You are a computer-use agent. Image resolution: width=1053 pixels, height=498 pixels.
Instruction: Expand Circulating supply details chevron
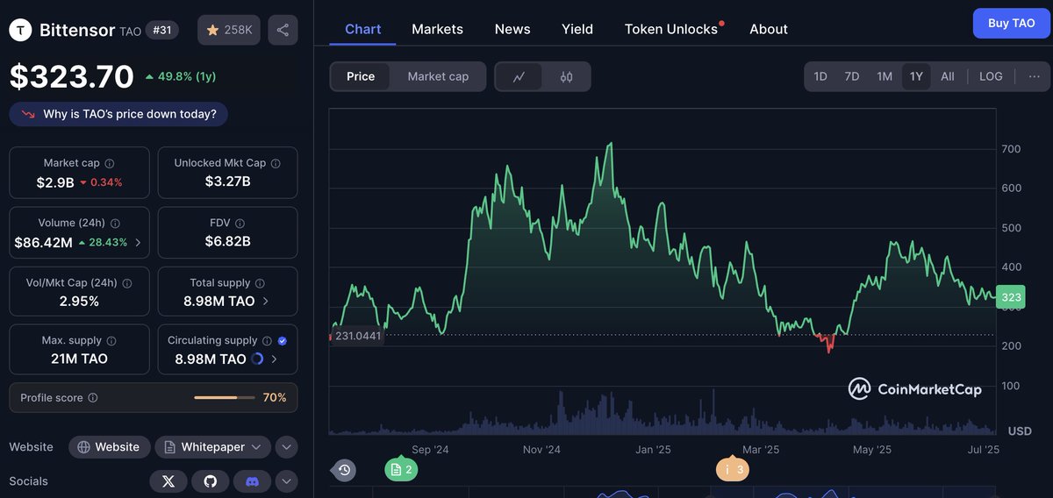274,359
